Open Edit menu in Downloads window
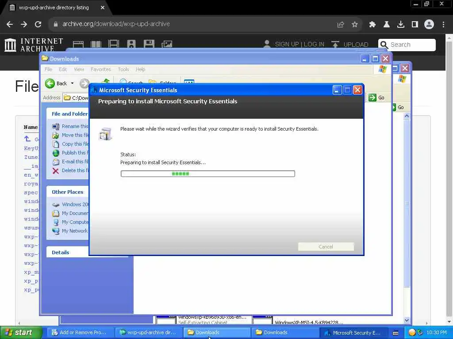Viewport: 453px width, 339px height. click(x=63, y=69)
